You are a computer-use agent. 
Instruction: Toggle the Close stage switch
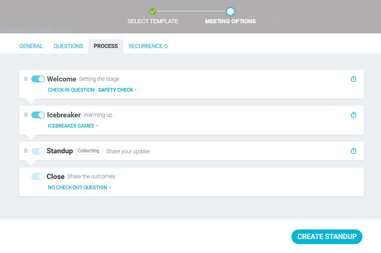pos(38,177)
